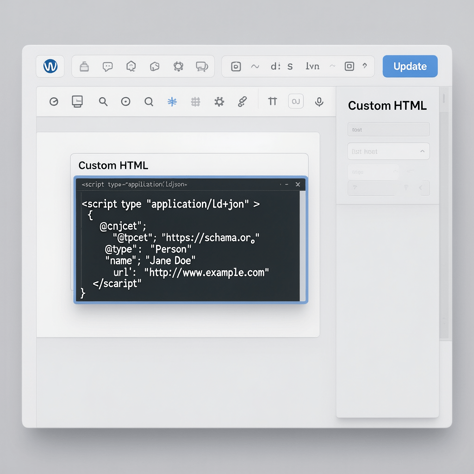Click the magnifier search icon with handle
The width and height of the screenshot is (474, 474).
[103, 101]
